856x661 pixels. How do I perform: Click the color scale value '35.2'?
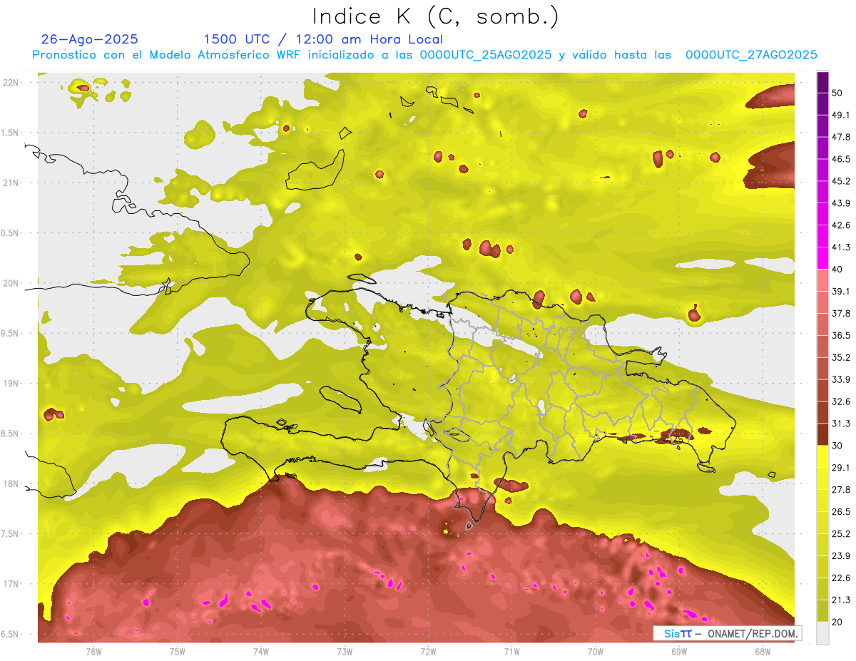[x=841, y=357]
